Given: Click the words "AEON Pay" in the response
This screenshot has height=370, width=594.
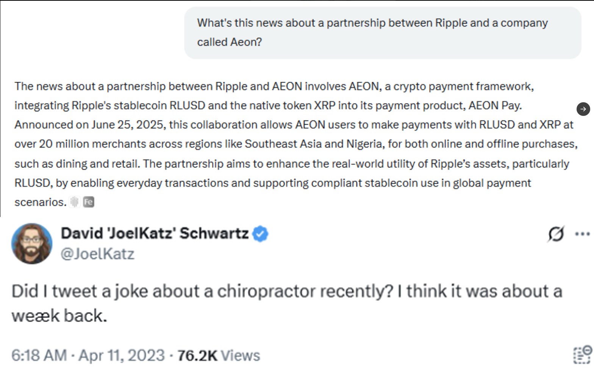Looking at the screenshot, I should [494, 105].
